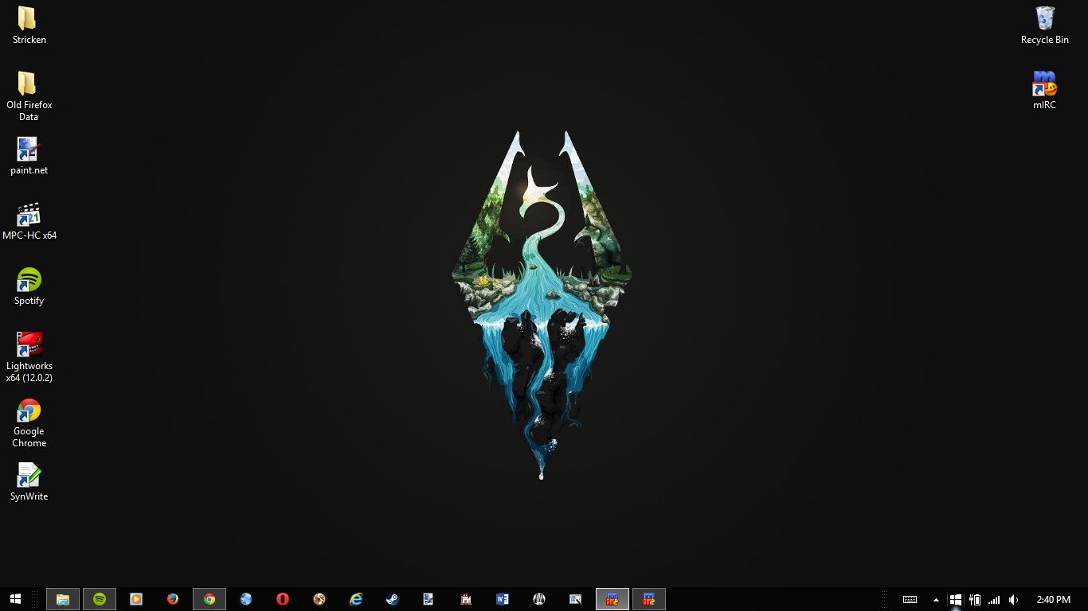Select the Recycle Bin icon

coord(1044,25)
